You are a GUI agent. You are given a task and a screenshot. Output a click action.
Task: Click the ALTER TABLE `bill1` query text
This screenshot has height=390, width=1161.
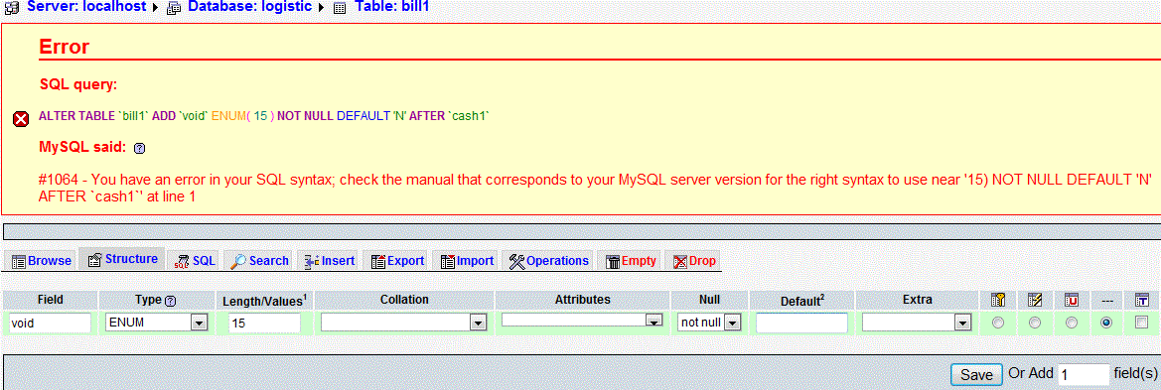point(264,117)
